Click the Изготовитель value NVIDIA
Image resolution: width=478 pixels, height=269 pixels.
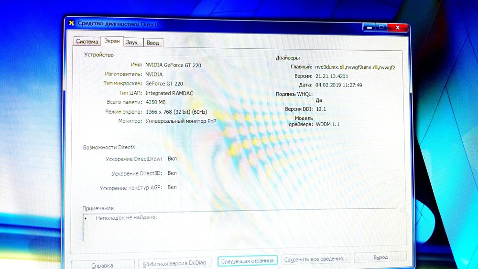[154, 75]
